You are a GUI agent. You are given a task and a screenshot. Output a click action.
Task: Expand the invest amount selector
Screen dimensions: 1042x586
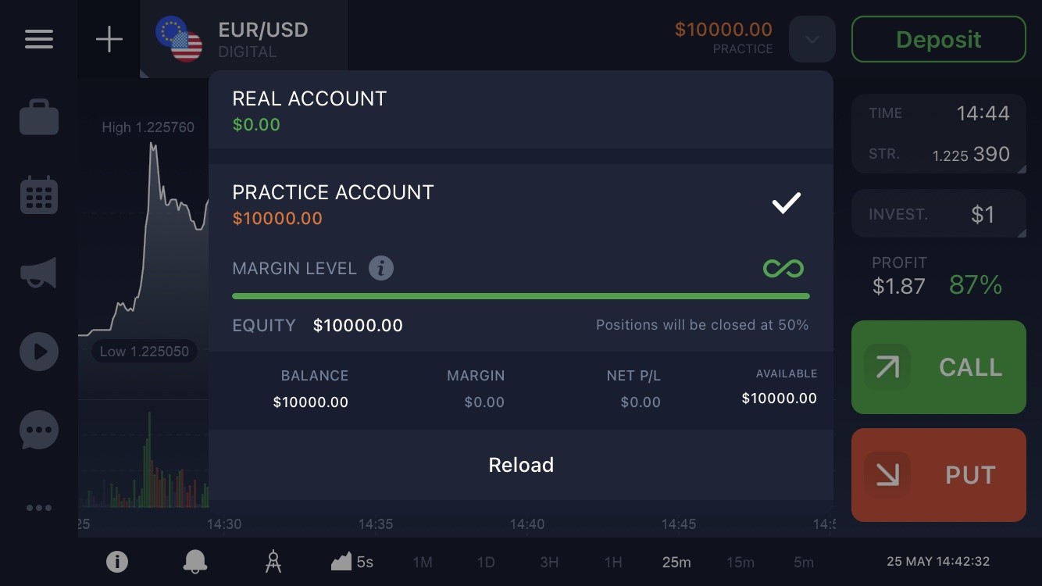(939, 214)
